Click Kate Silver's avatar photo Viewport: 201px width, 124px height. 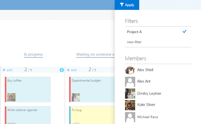click(130, 105)
